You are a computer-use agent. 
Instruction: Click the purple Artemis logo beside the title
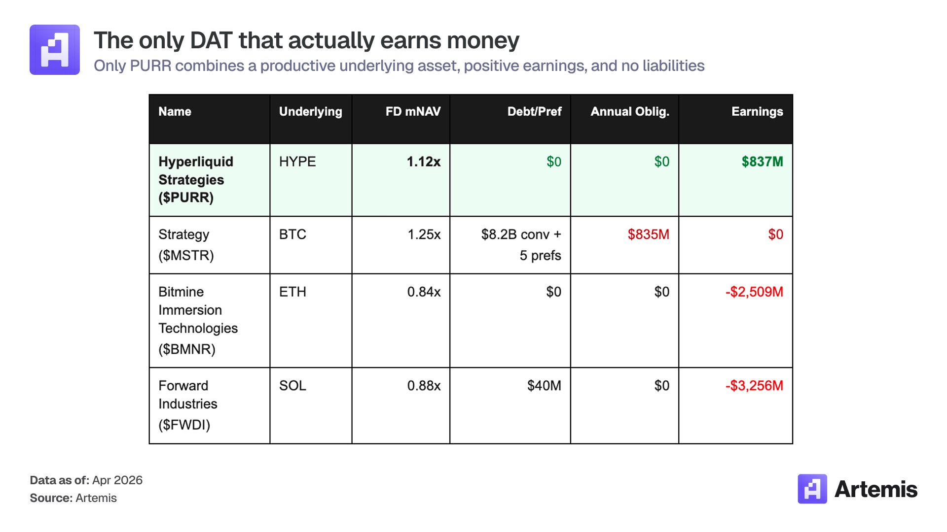[x=55, y=50]
